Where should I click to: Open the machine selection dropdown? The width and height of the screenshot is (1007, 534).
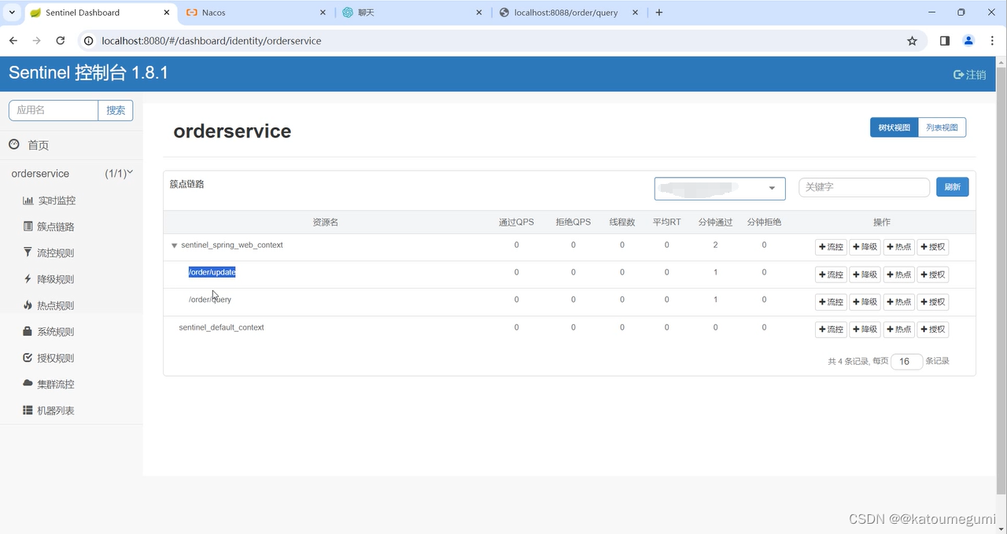pyautogui.click(x=720, y=188)
